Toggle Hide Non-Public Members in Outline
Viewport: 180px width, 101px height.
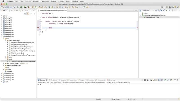(166, 10)
